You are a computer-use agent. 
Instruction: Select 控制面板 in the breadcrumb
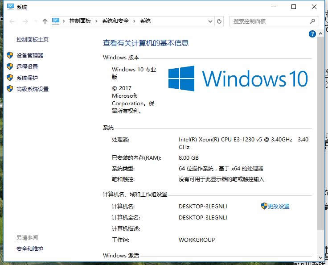[80, 21]
